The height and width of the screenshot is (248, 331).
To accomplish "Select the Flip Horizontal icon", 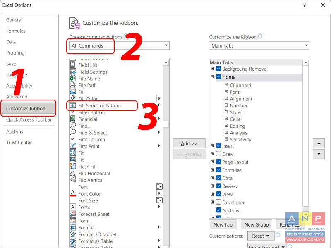I will coord(73,173).
